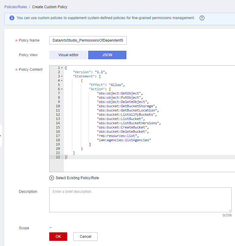Click the "obs:object:GetObject" line in editor

120,93
